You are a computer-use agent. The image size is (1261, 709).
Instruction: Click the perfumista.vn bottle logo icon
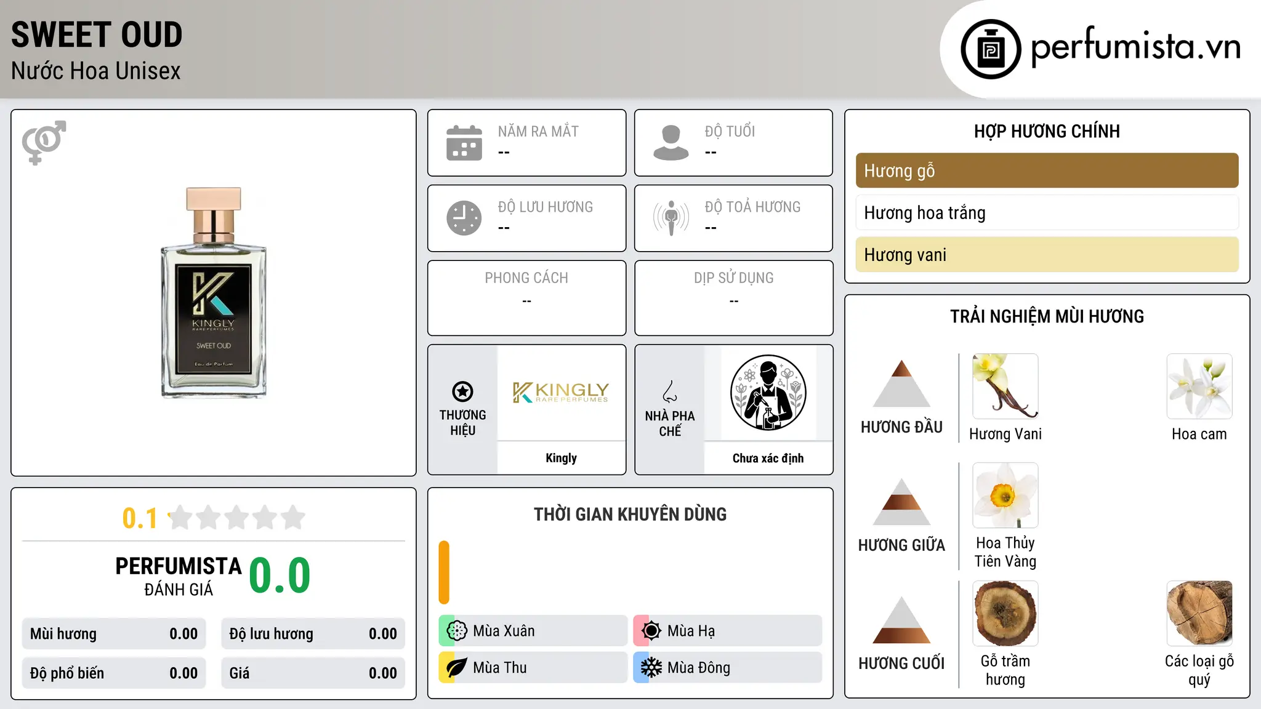click(991, 49)
